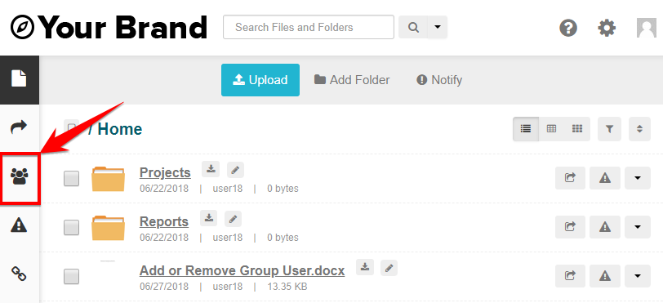Open the Files section in sidebar
Viewport: 663px width, 303px height.
point(19,79)
